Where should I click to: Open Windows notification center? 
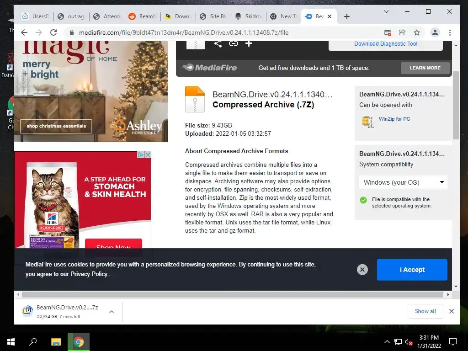click(x=453, y=342)
